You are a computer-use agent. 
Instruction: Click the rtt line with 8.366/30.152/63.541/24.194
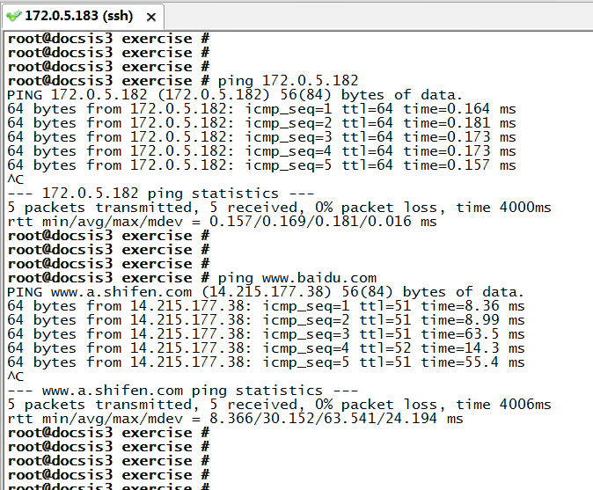pyautogui.click(x=235, y=419)
